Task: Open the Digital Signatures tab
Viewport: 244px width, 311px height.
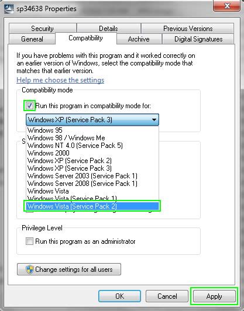Action: (x=198, y=39)
